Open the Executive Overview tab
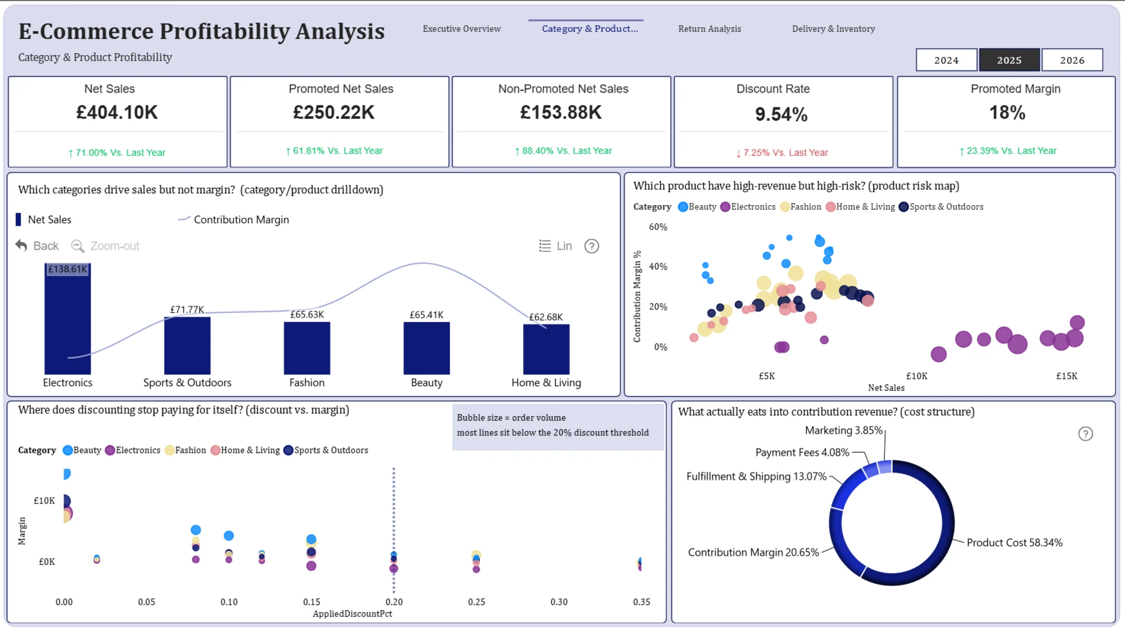This screenshot has width=1125, height=633. 462,29
